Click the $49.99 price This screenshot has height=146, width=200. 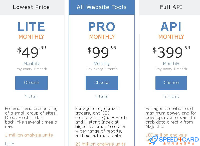pyautogui.click(x=32, y=52)
